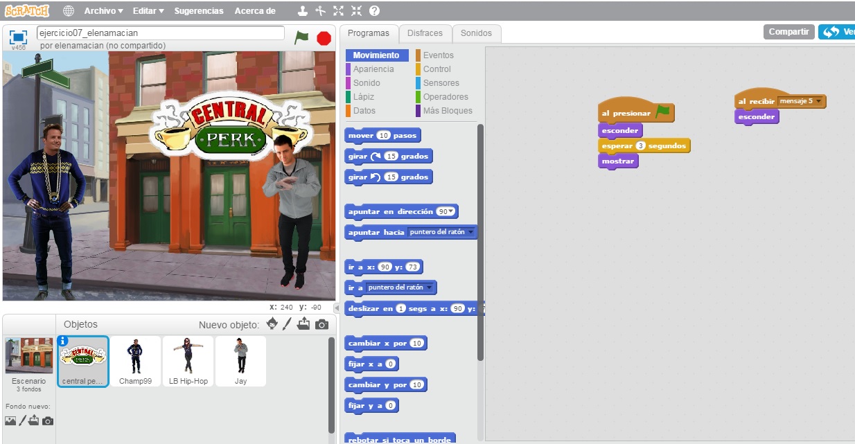Open Acerca de link
The width and height of the screenshot is (855, 444).
tap(255, 11)
